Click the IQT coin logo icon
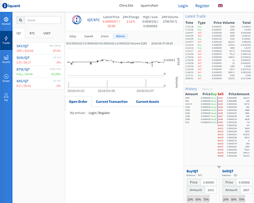This screenshot has height=203, width=254. tap(77, 20)
